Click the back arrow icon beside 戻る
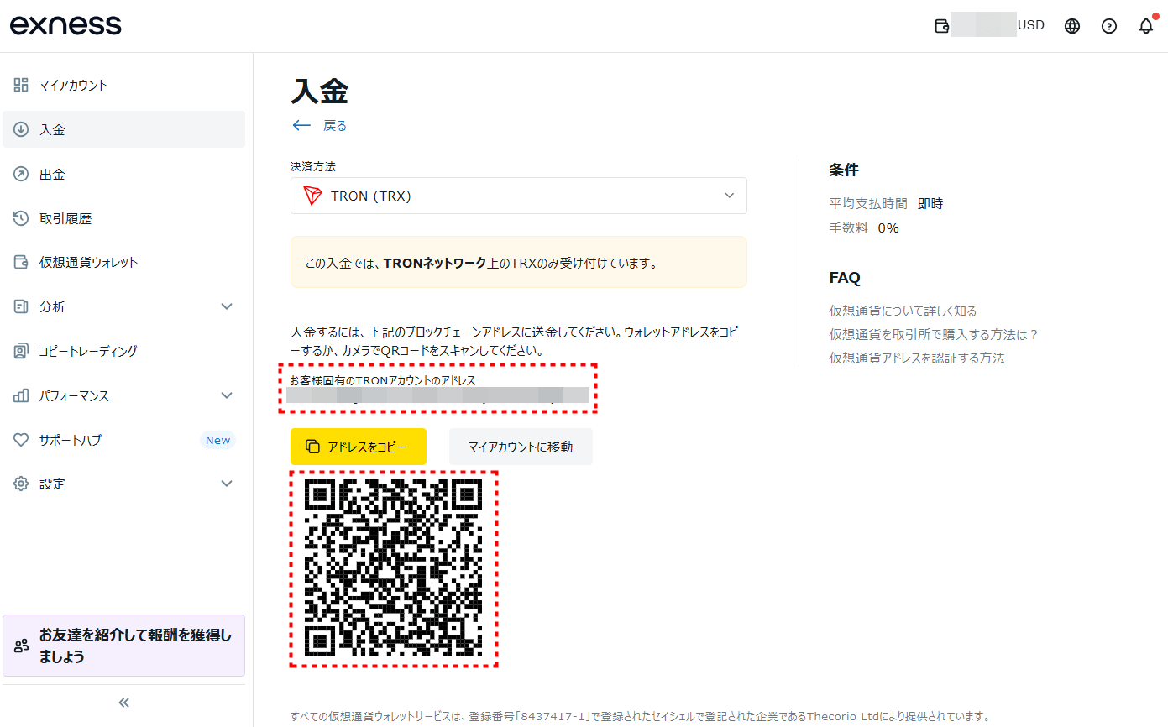The image size is (1168, 727). (x=301, y=125)
